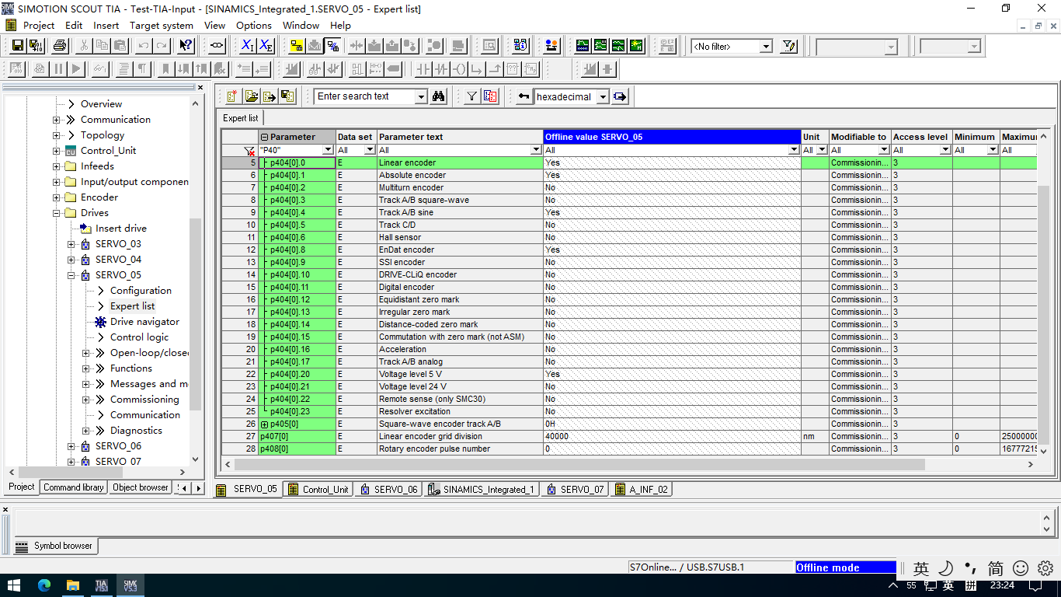Select Insert drive in project tree
The height and width of the screenshot is (597, 1061).
click(x=120, y=229)
